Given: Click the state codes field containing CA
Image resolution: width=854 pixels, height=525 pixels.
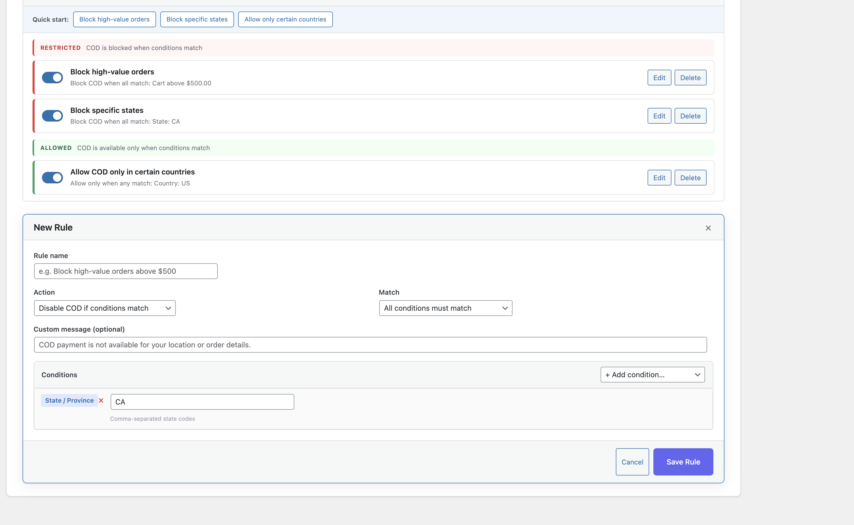Looking at the screenshot, I should 202,401.
